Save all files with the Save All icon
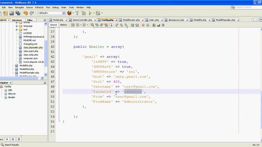Image resolution: width=262 pixels, height=147 pixels. (18, 13)
